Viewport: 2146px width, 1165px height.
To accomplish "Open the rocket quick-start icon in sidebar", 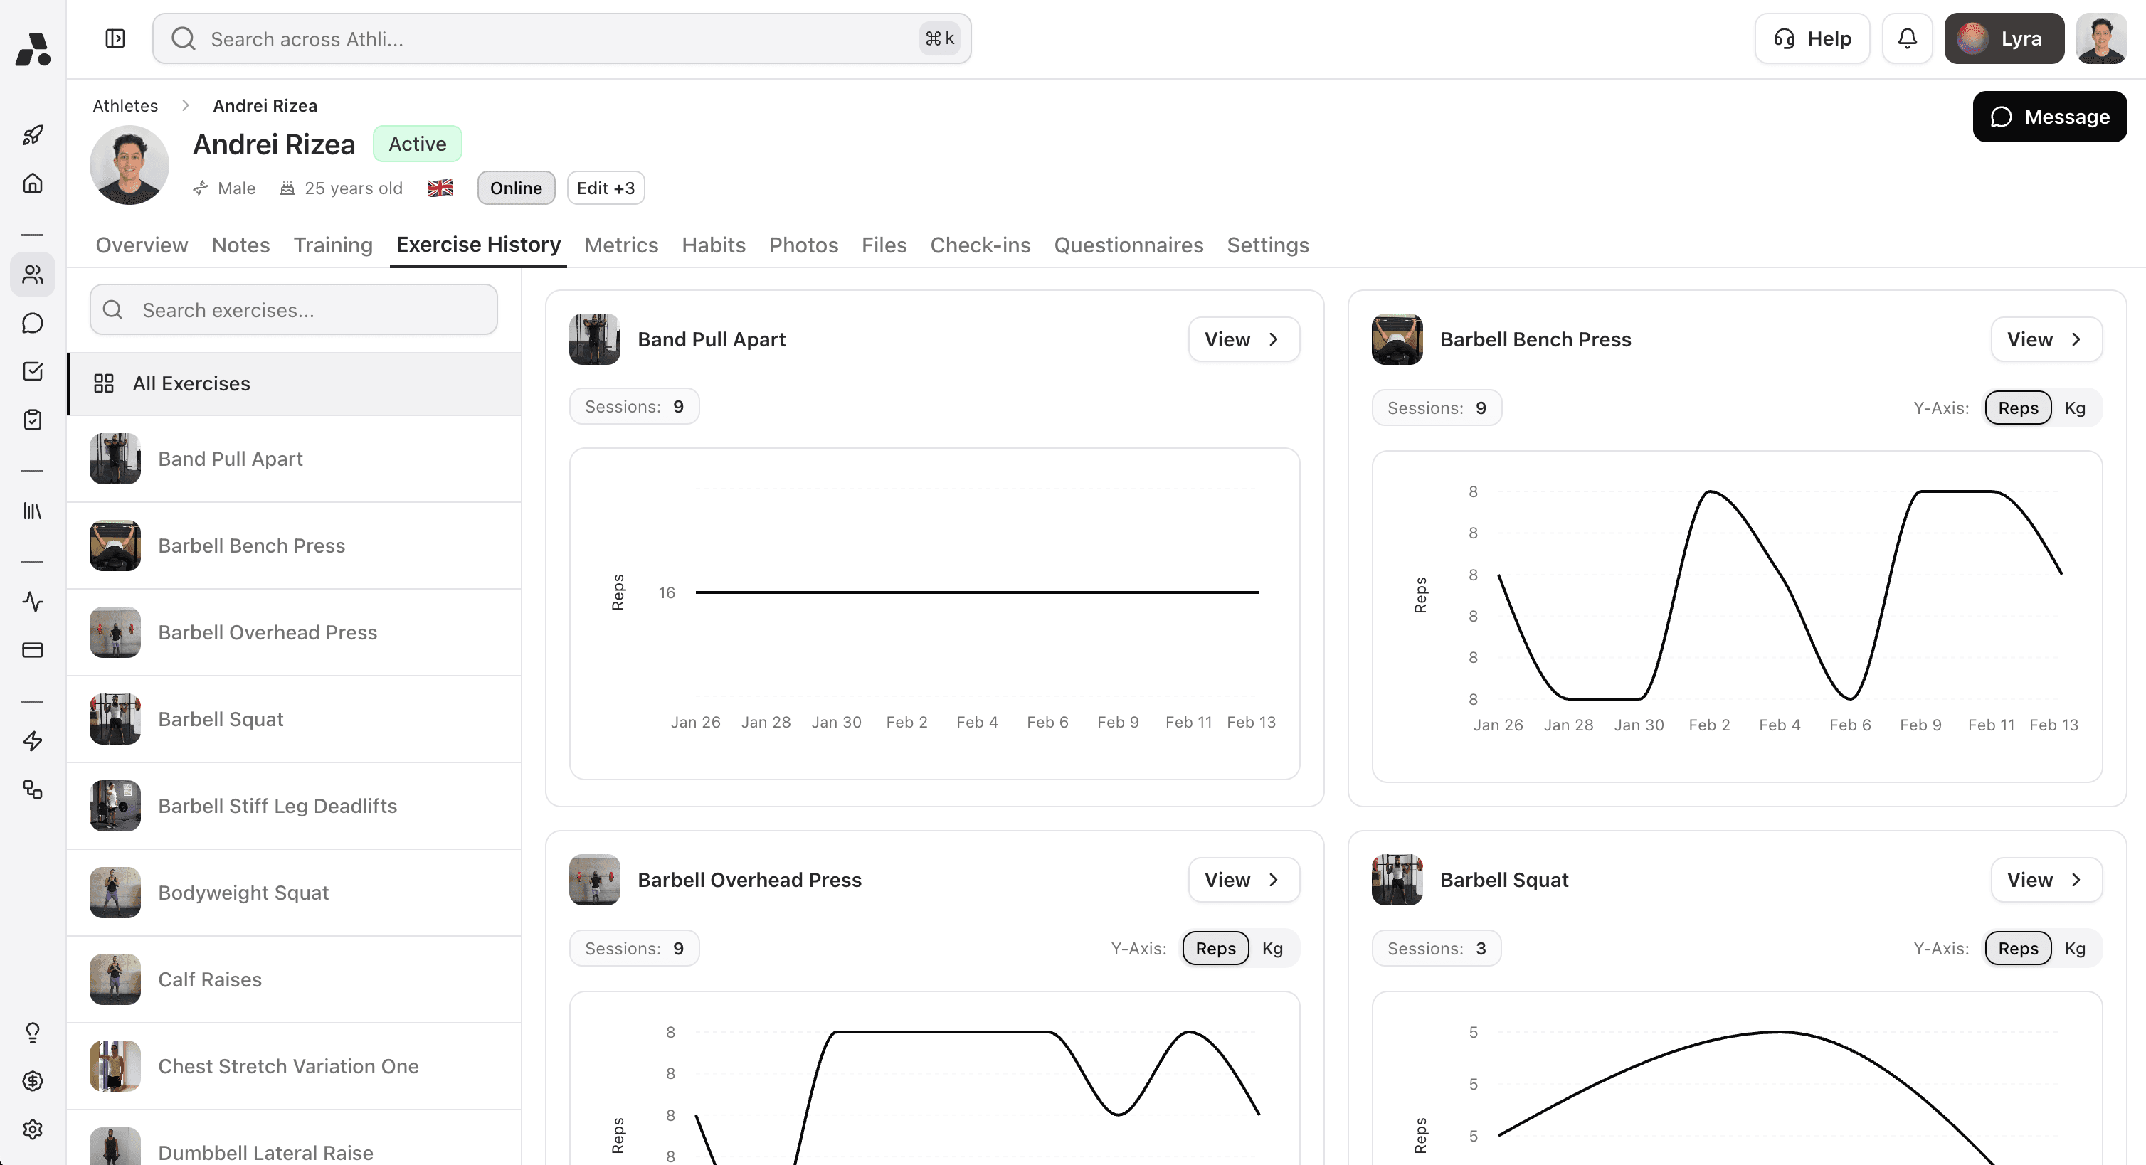I will (33, 134).
